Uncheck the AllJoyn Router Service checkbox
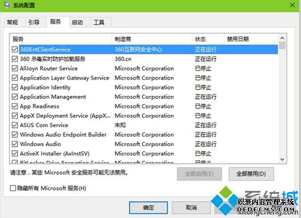 coord(15,68)
